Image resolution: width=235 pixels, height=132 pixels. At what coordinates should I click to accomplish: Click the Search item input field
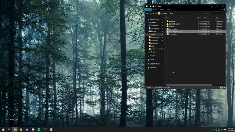(211, 14)
